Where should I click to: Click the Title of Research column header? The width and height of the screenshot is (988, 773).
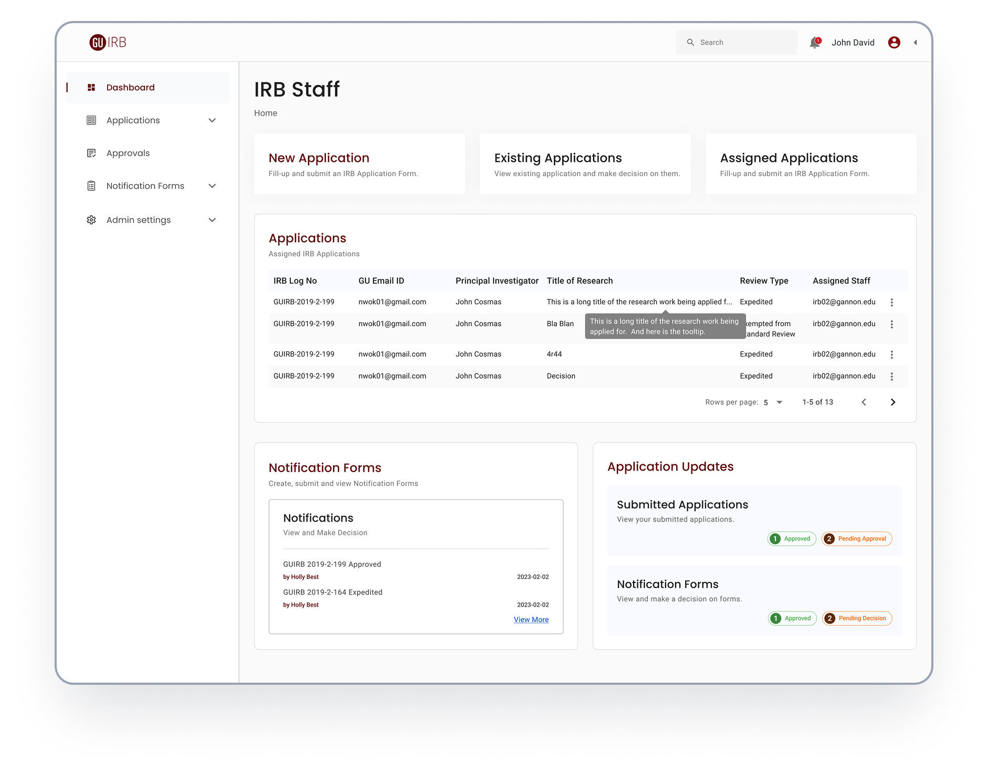click(x=580, y=281)
